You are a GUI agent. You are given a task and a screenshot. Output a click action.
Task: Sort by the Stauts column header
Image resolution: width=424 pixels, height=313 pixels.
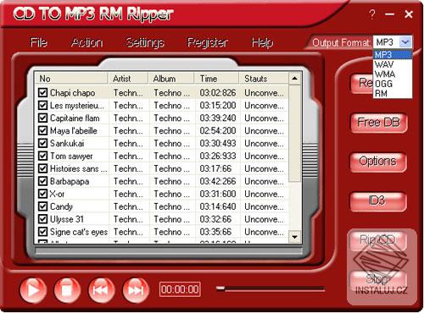(264, 79)
